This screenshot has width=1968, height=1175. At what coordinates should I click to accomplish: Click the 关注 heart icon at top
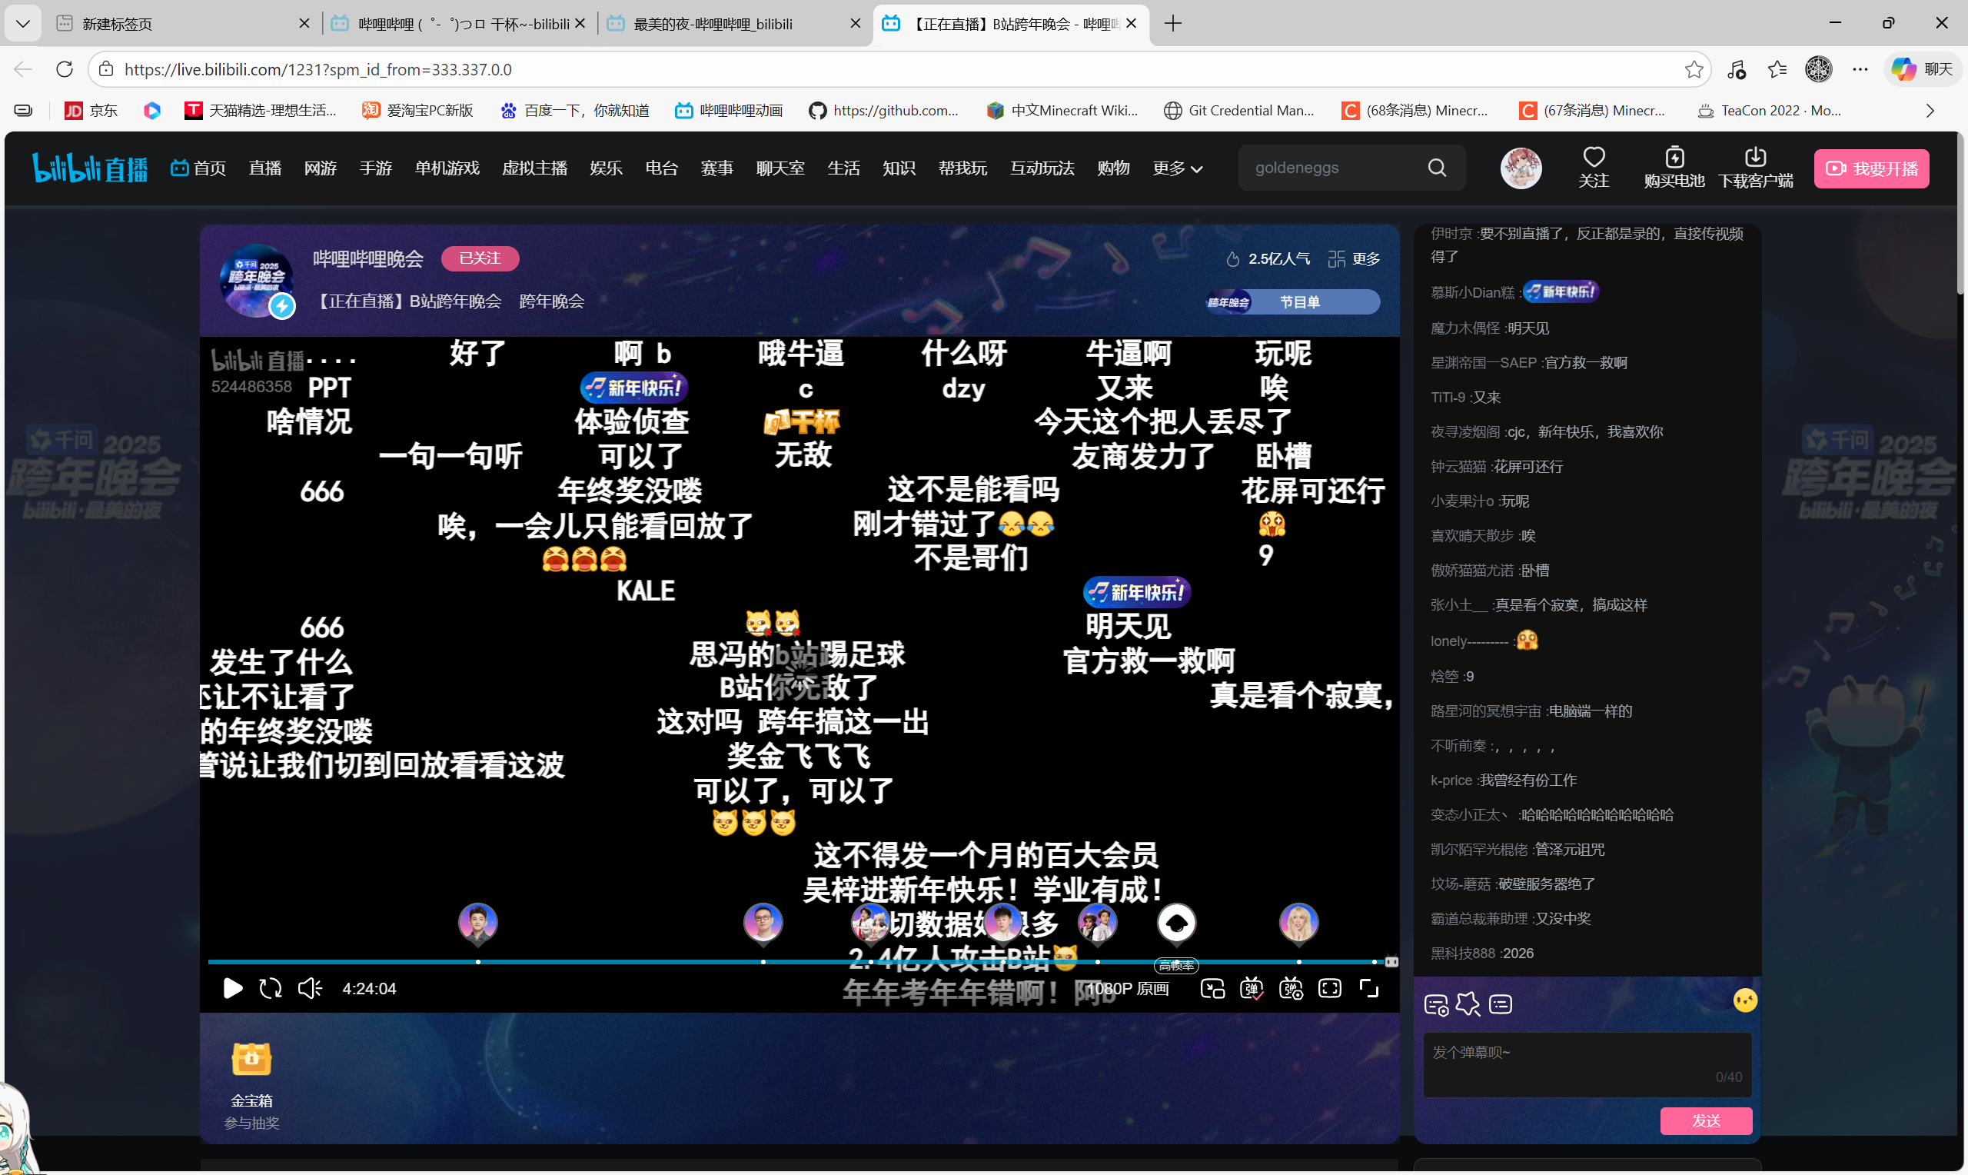point(1593,157)
